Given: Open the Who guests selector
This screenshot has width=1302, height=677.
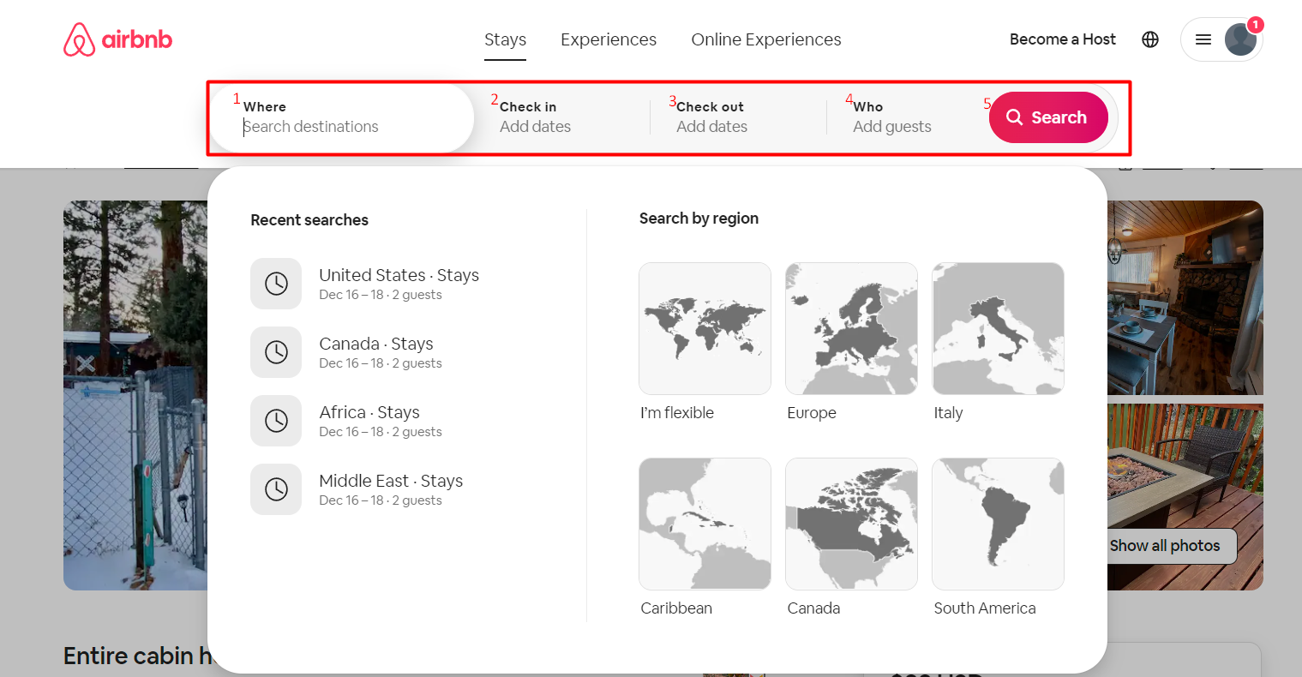Looking at the screenshot, I should pos(891,117).
